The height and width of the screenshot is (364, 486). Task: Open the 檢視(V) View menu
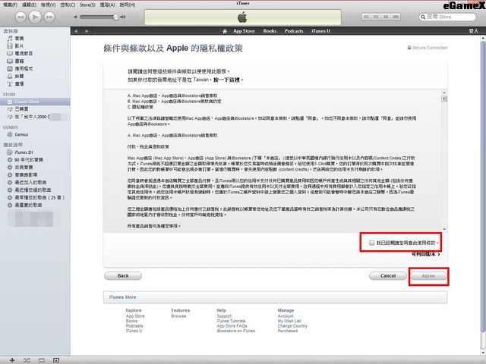[x=48, y=5]
